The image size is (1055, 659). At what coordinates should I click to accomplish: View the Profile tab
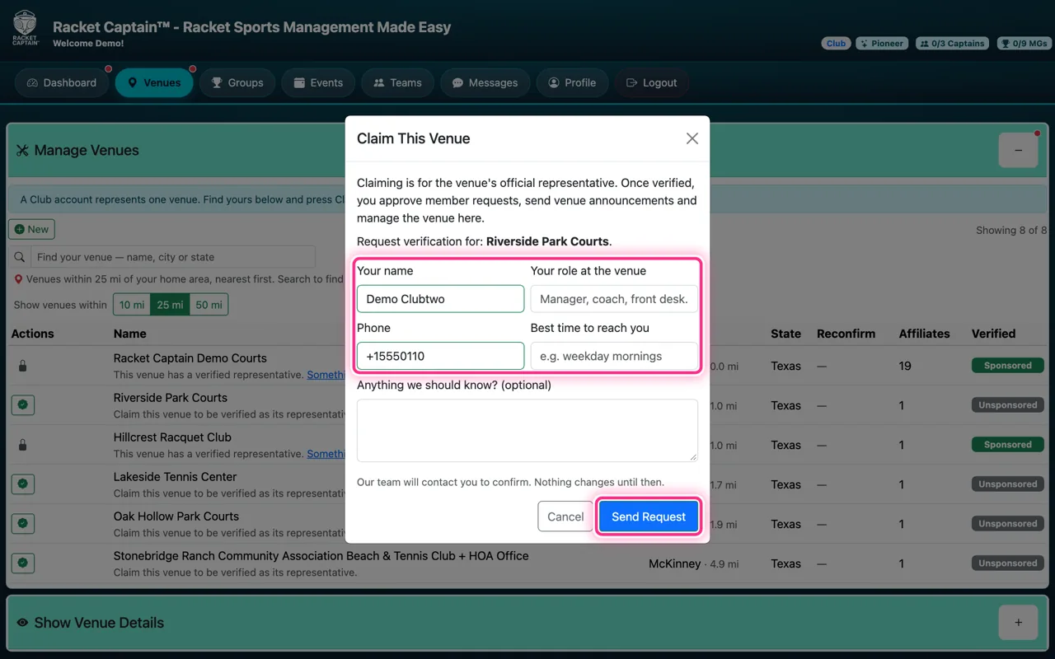[572, 82]
